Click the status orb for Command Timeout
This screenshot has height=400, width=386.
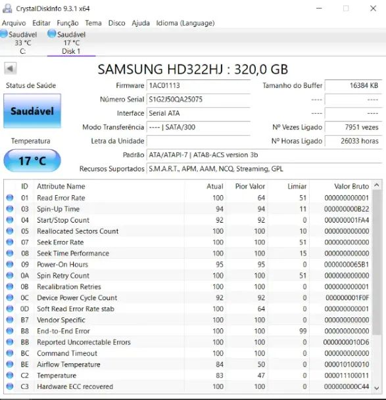[x=10, y=353]
